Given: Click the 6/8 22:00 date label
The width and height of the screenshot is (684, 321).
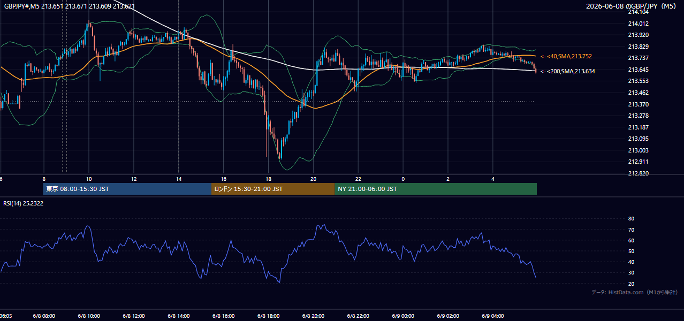Looking at the screenshot, I should pos(359,316).
